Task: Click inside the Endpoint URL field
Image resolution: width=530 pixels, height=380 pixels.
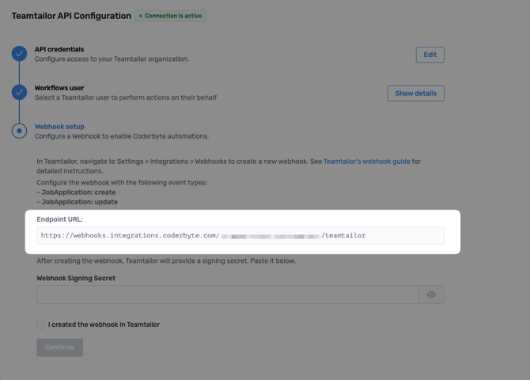Action: [x=240, y=235]
